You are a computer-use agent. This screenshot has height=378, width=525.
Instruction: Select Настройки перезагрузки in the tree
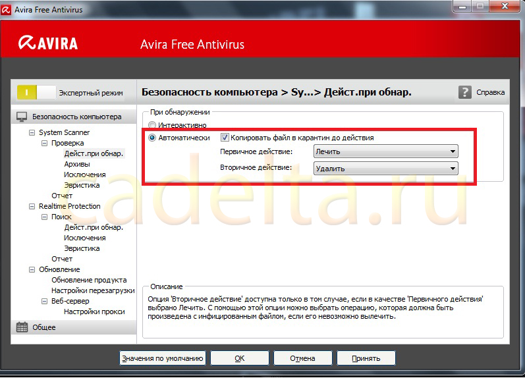[93, 290]
